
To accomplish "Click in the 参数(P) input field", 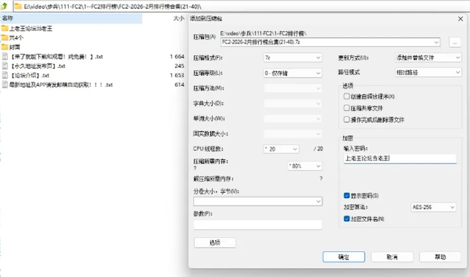I will pos(258,225).
